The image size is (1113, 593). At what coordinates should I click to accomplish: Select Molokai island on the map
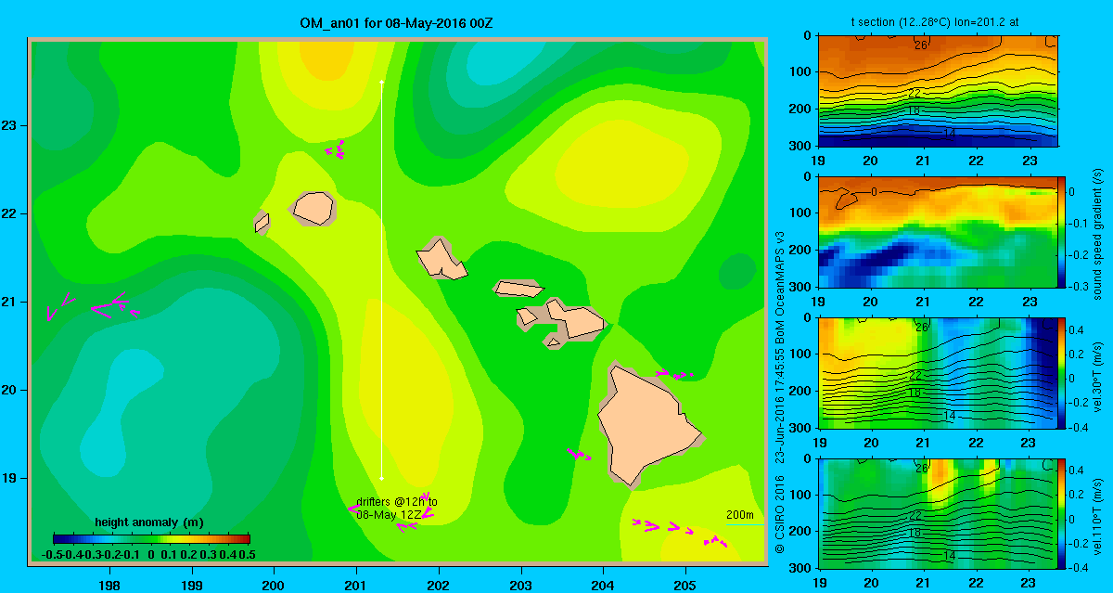(x=518, y=289)
